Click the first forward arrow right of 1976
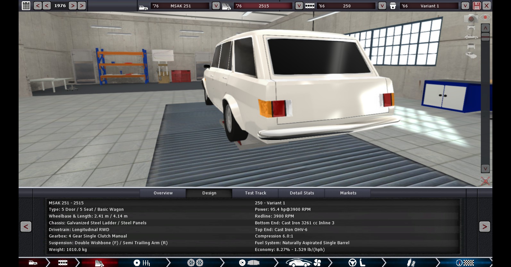The height and width of the screenshot is (267, 511). tap(73, 5)
